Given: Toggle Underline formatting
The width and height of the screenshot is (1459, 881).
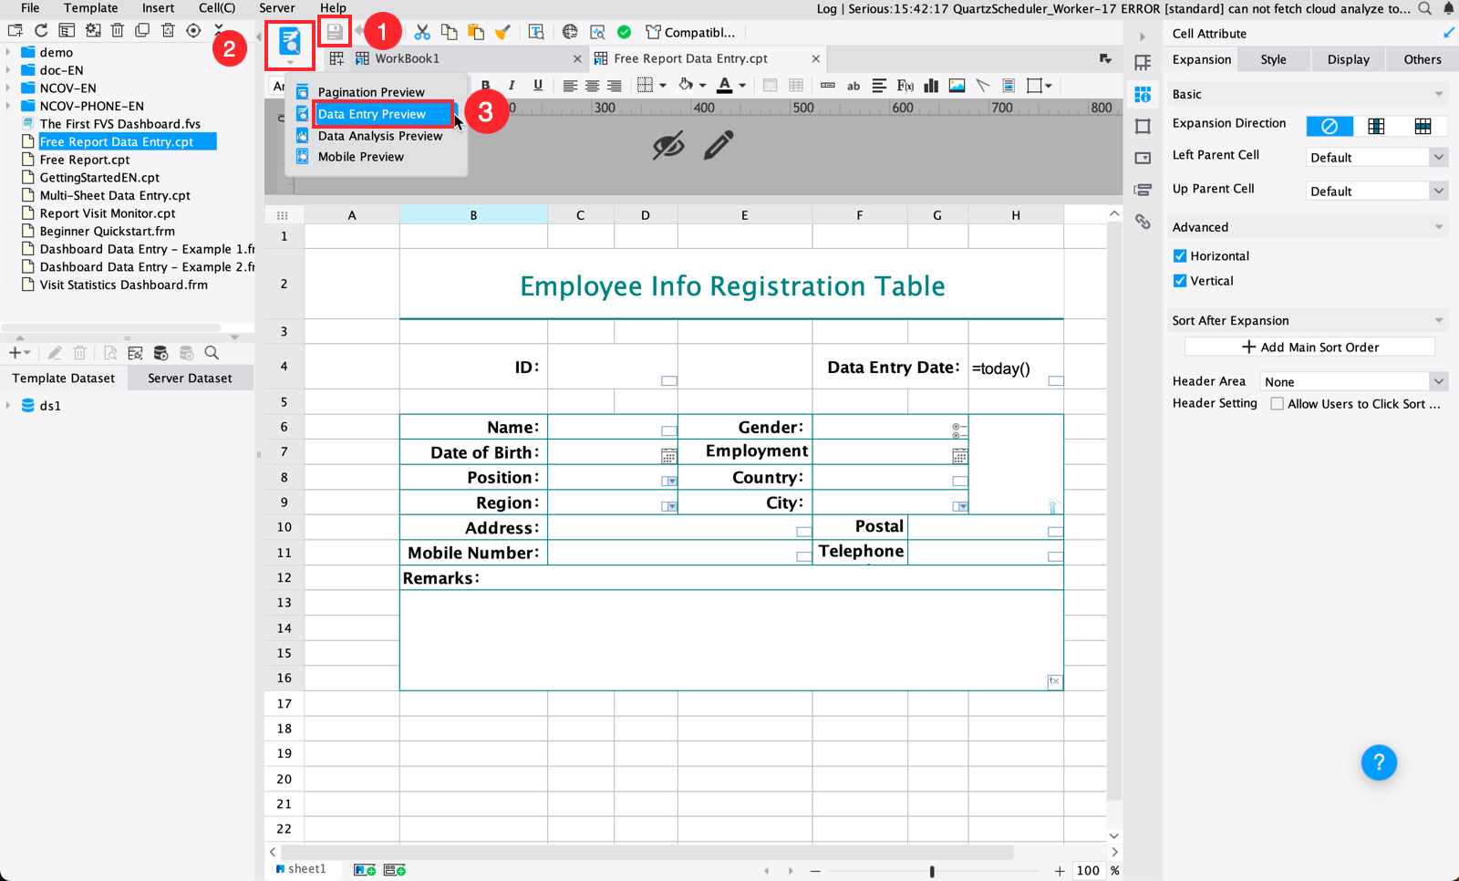Looking at the screenshot, I should coord(538,86).
